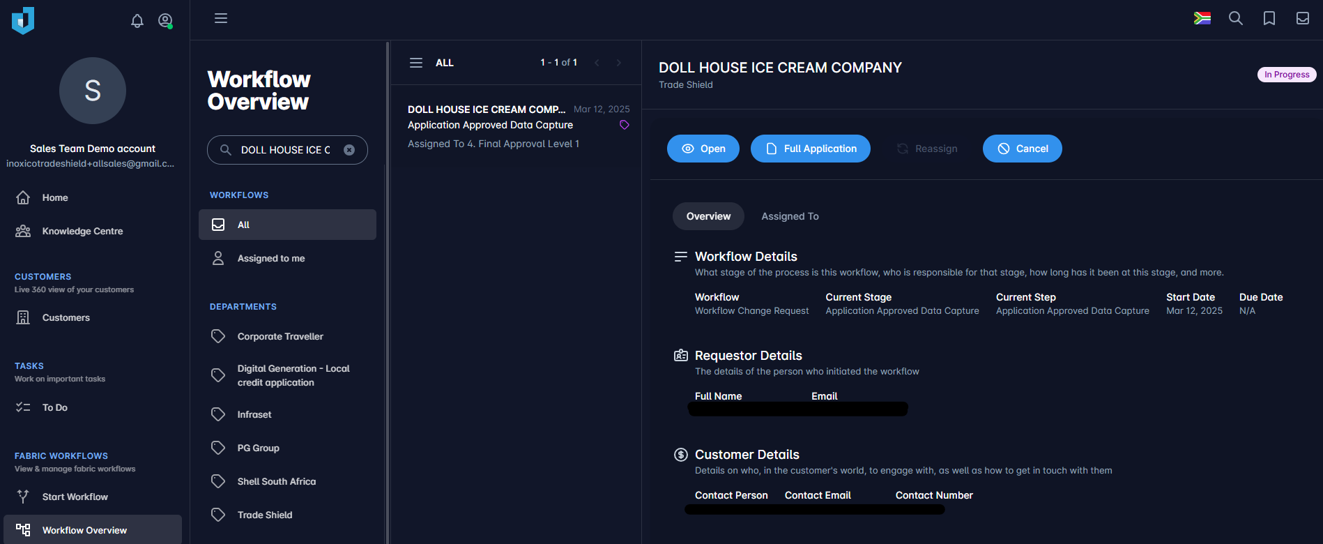
Task: Click the purple tag icon on workflow entry
Action: tap(625, 125)
